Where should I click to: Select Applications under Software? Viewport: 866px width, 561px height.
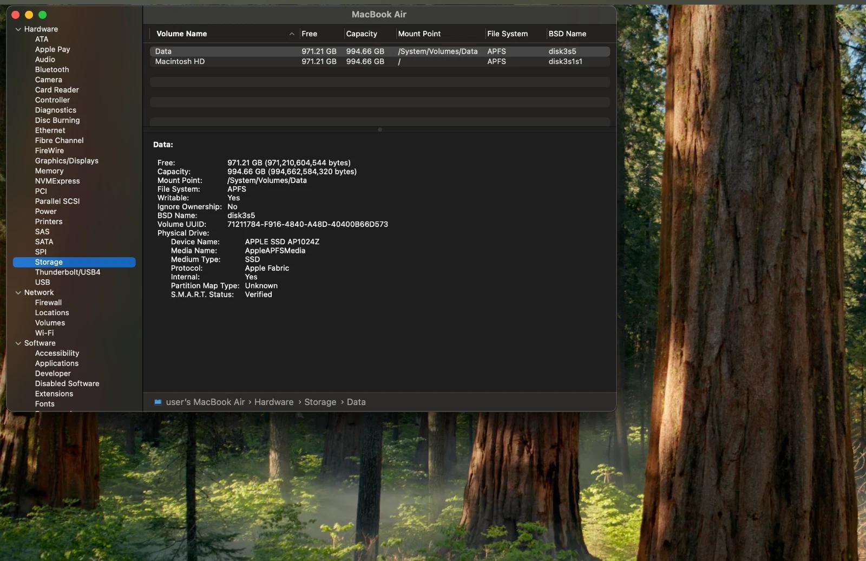point(57,363)
